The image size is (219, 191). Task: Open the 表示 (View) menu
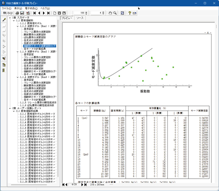pyautogui.click(x=18, y=8)
